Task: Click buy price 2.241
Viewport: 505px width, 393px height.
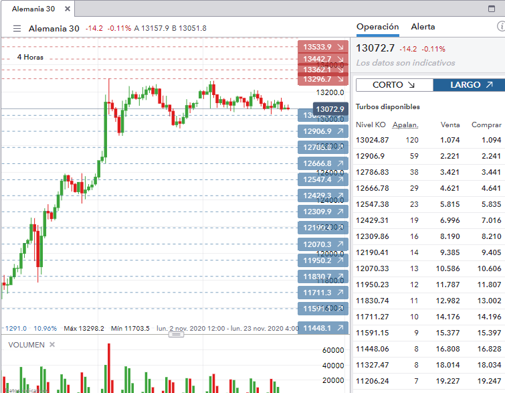Action: (x=492, y=157)
